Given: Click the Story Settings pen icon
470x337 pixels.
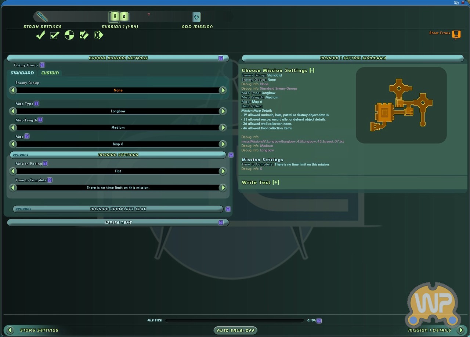Looking at the screenshot, I should 42,17.
